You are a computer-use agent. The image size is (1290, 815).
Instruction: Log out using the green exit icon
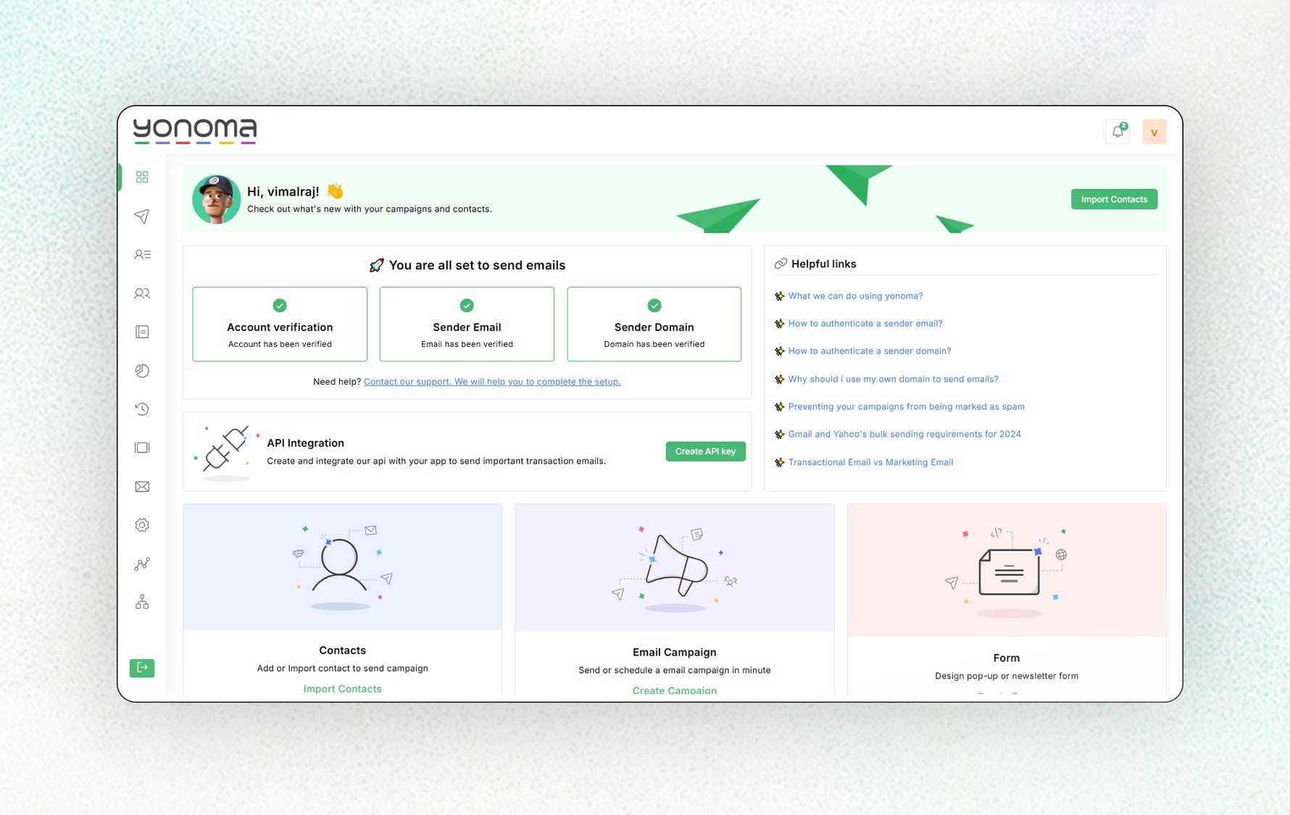point(142,667)
